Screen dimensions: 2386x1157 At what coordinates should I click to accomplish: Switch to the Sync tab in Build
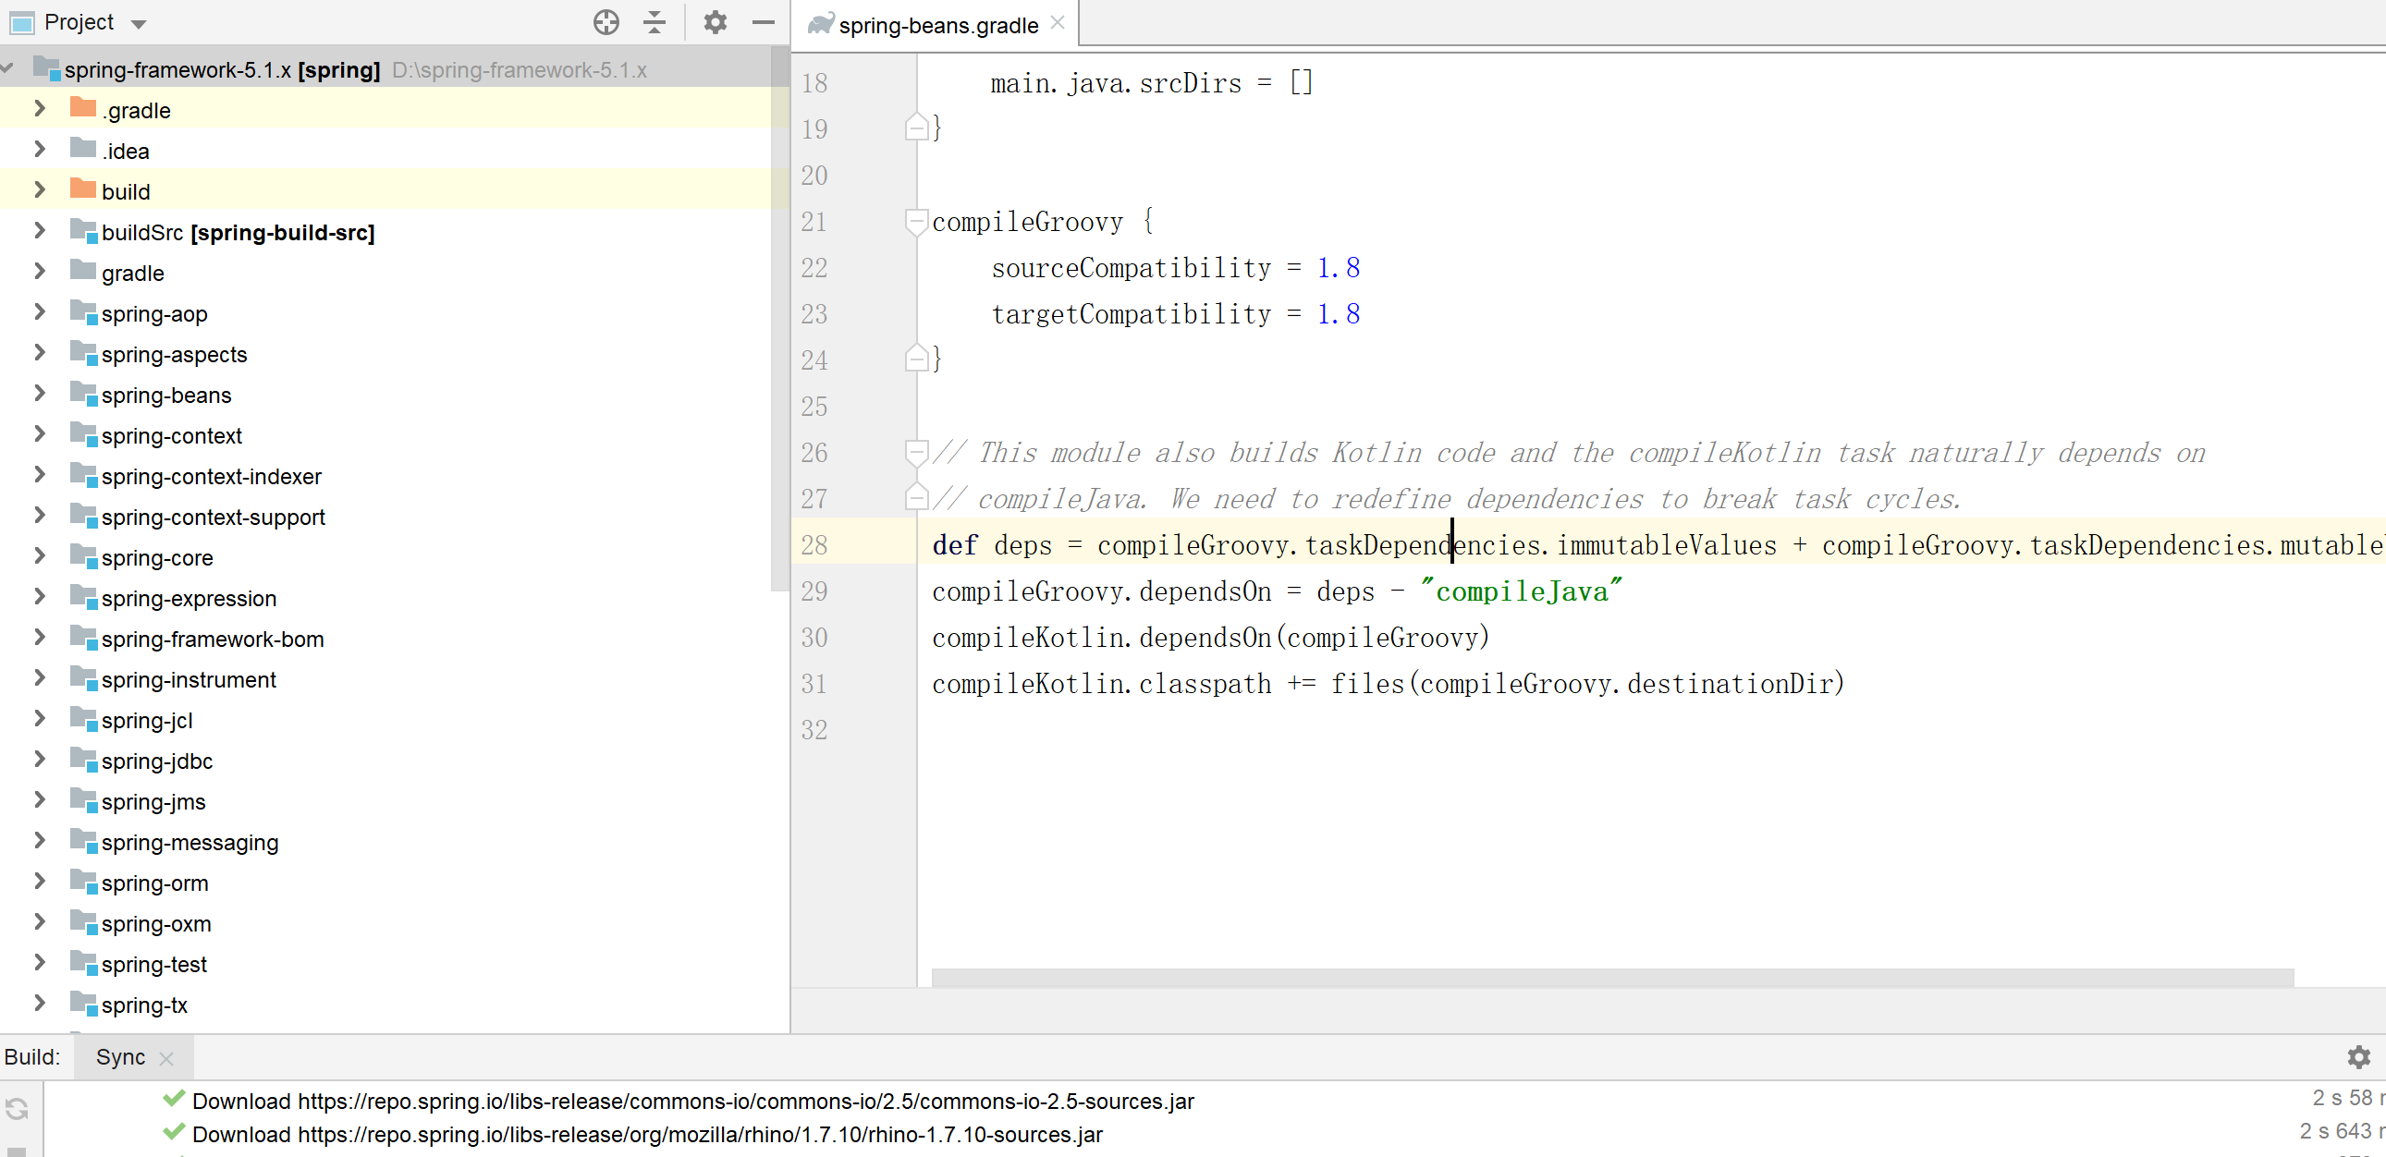pyautogui.click(x=120, y=1057)
